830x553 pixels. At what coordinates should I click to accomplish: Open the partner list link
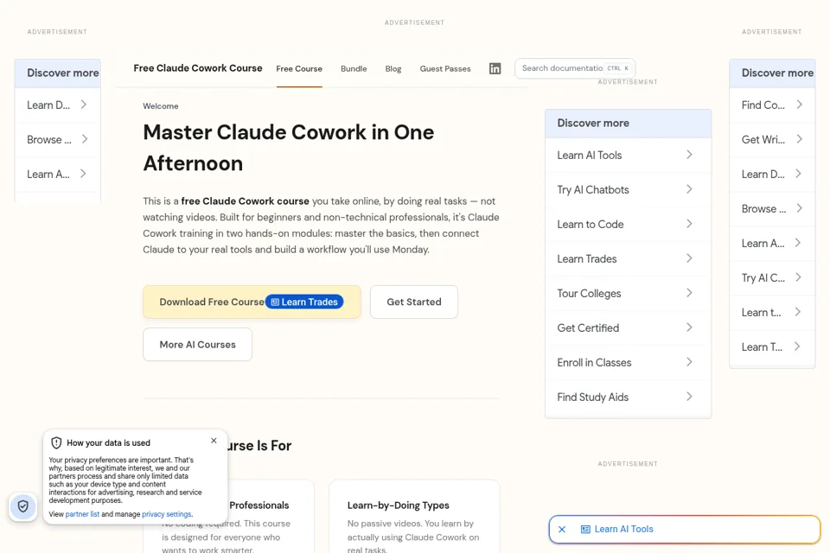[82, 514]
